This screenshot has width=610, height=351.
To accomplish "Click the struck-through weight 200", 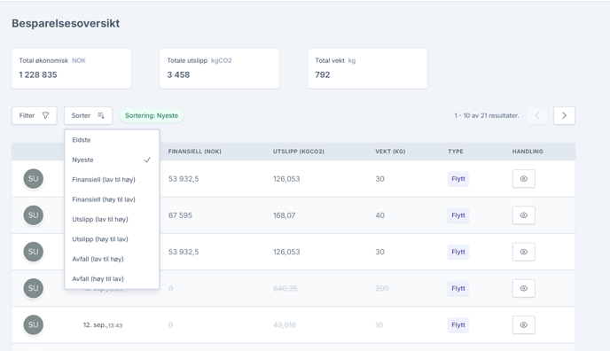I will pos(382,288).
